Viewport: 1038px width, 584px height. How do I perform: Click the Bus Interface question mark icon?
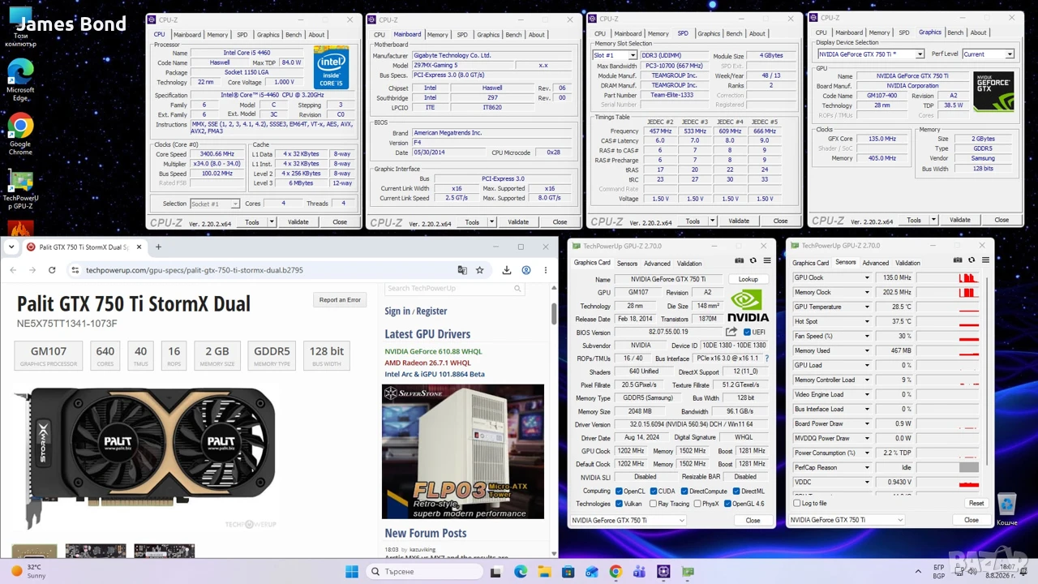pos(766,359)
